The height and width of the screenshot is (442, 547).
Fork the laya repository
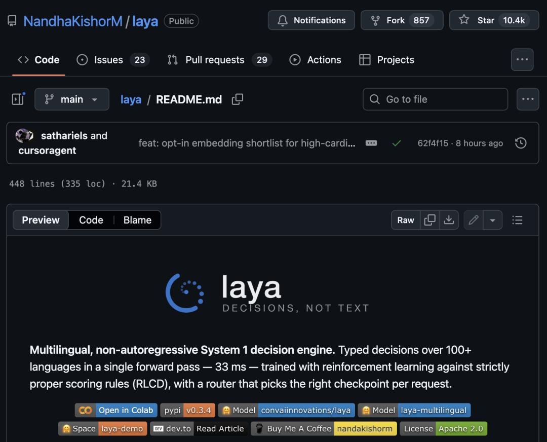402,20
